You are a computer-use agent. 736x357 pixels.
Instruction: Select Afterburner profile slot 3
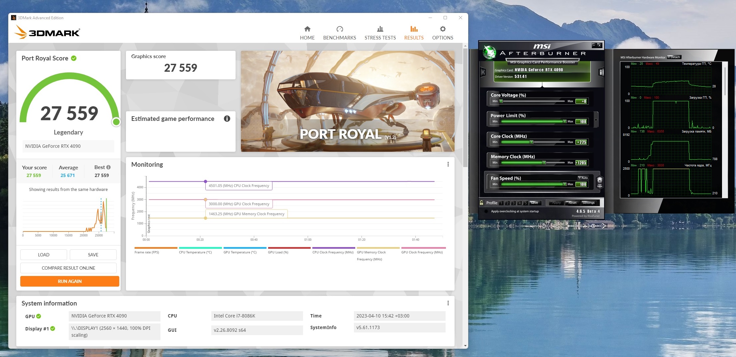(513, 203)
